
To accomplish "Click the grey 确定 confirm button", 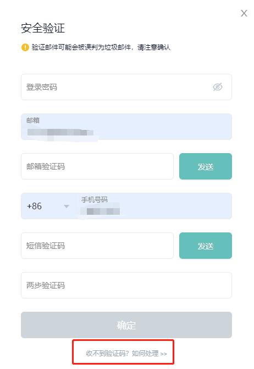I will [x=126, y=325].
